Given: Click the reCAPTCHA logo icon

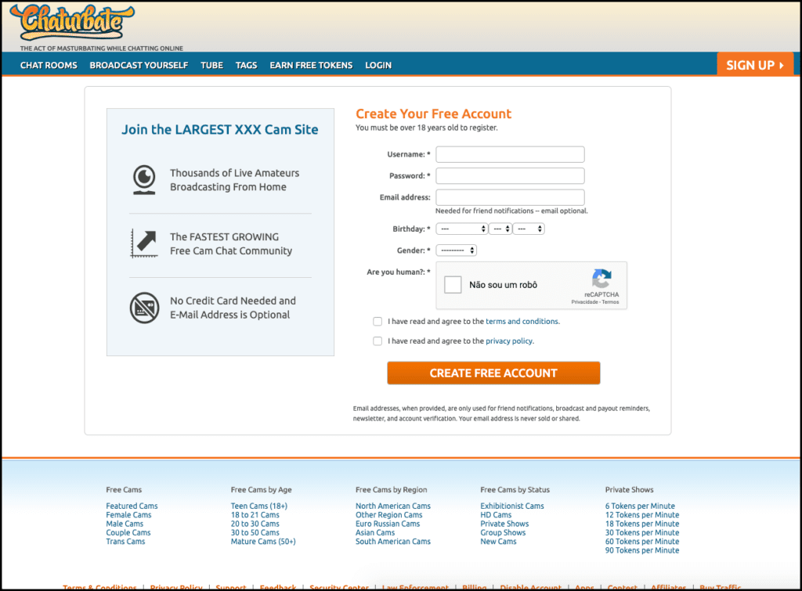Looking at the screenshot, I should point(601,279).
